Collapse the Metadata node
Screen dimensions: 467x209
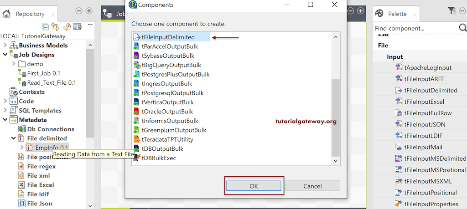[5, 120]
